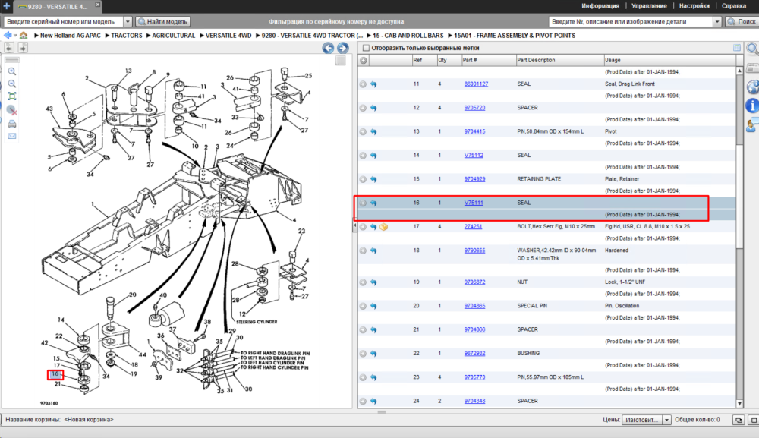Select callout 16 in the diagram
The image size is (759, 438).
[x=55, y=374]
